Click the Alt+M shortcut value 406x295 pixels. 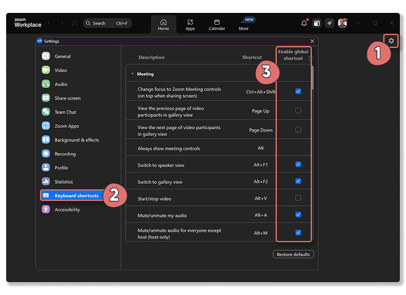tap(260, 233)
